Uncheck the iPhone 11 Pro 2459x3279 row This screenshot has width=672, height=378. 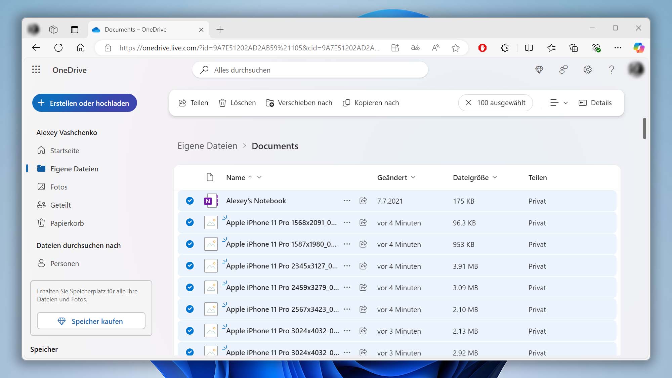tap(190, 288)
